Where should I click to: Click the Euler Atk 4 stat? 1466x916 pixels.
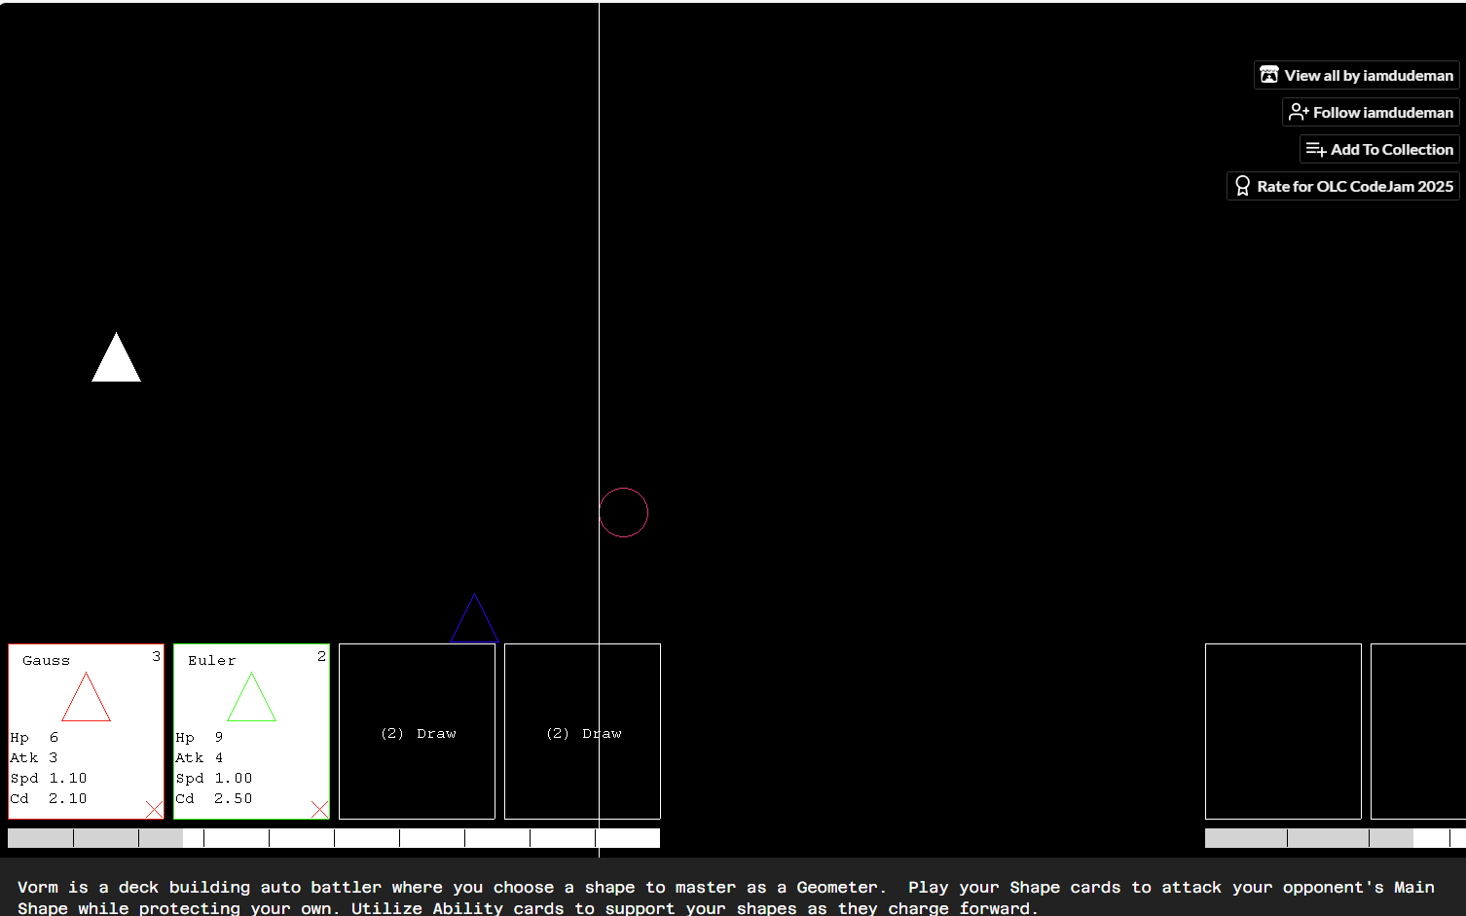[200, 757]
